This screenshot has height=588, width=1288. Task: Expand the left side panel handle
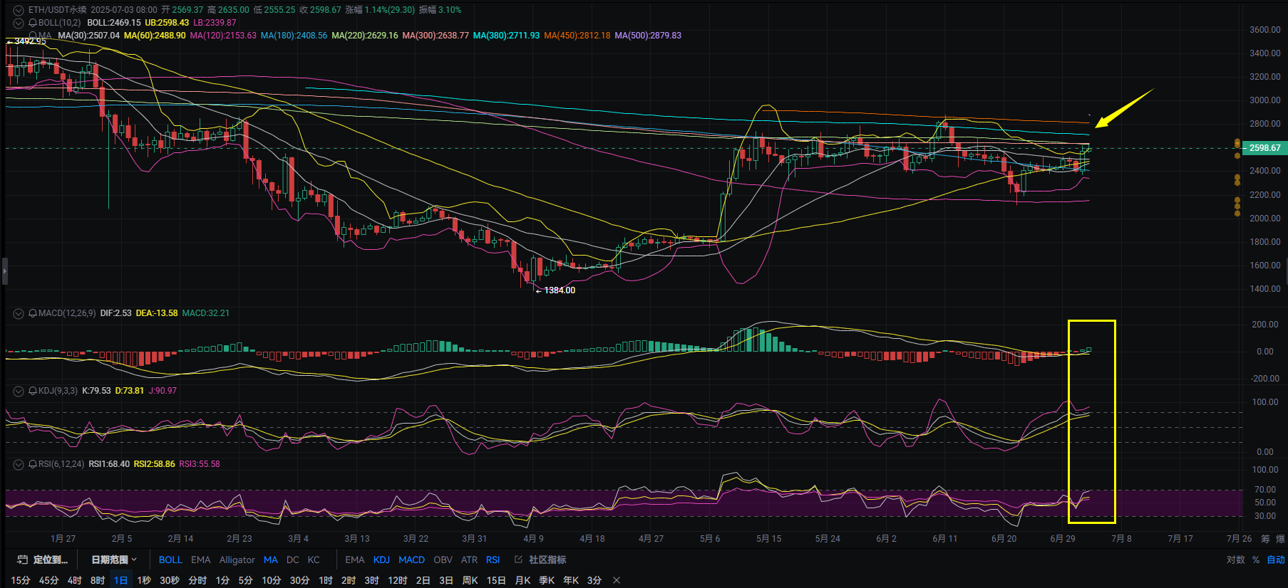click(4, 271)
